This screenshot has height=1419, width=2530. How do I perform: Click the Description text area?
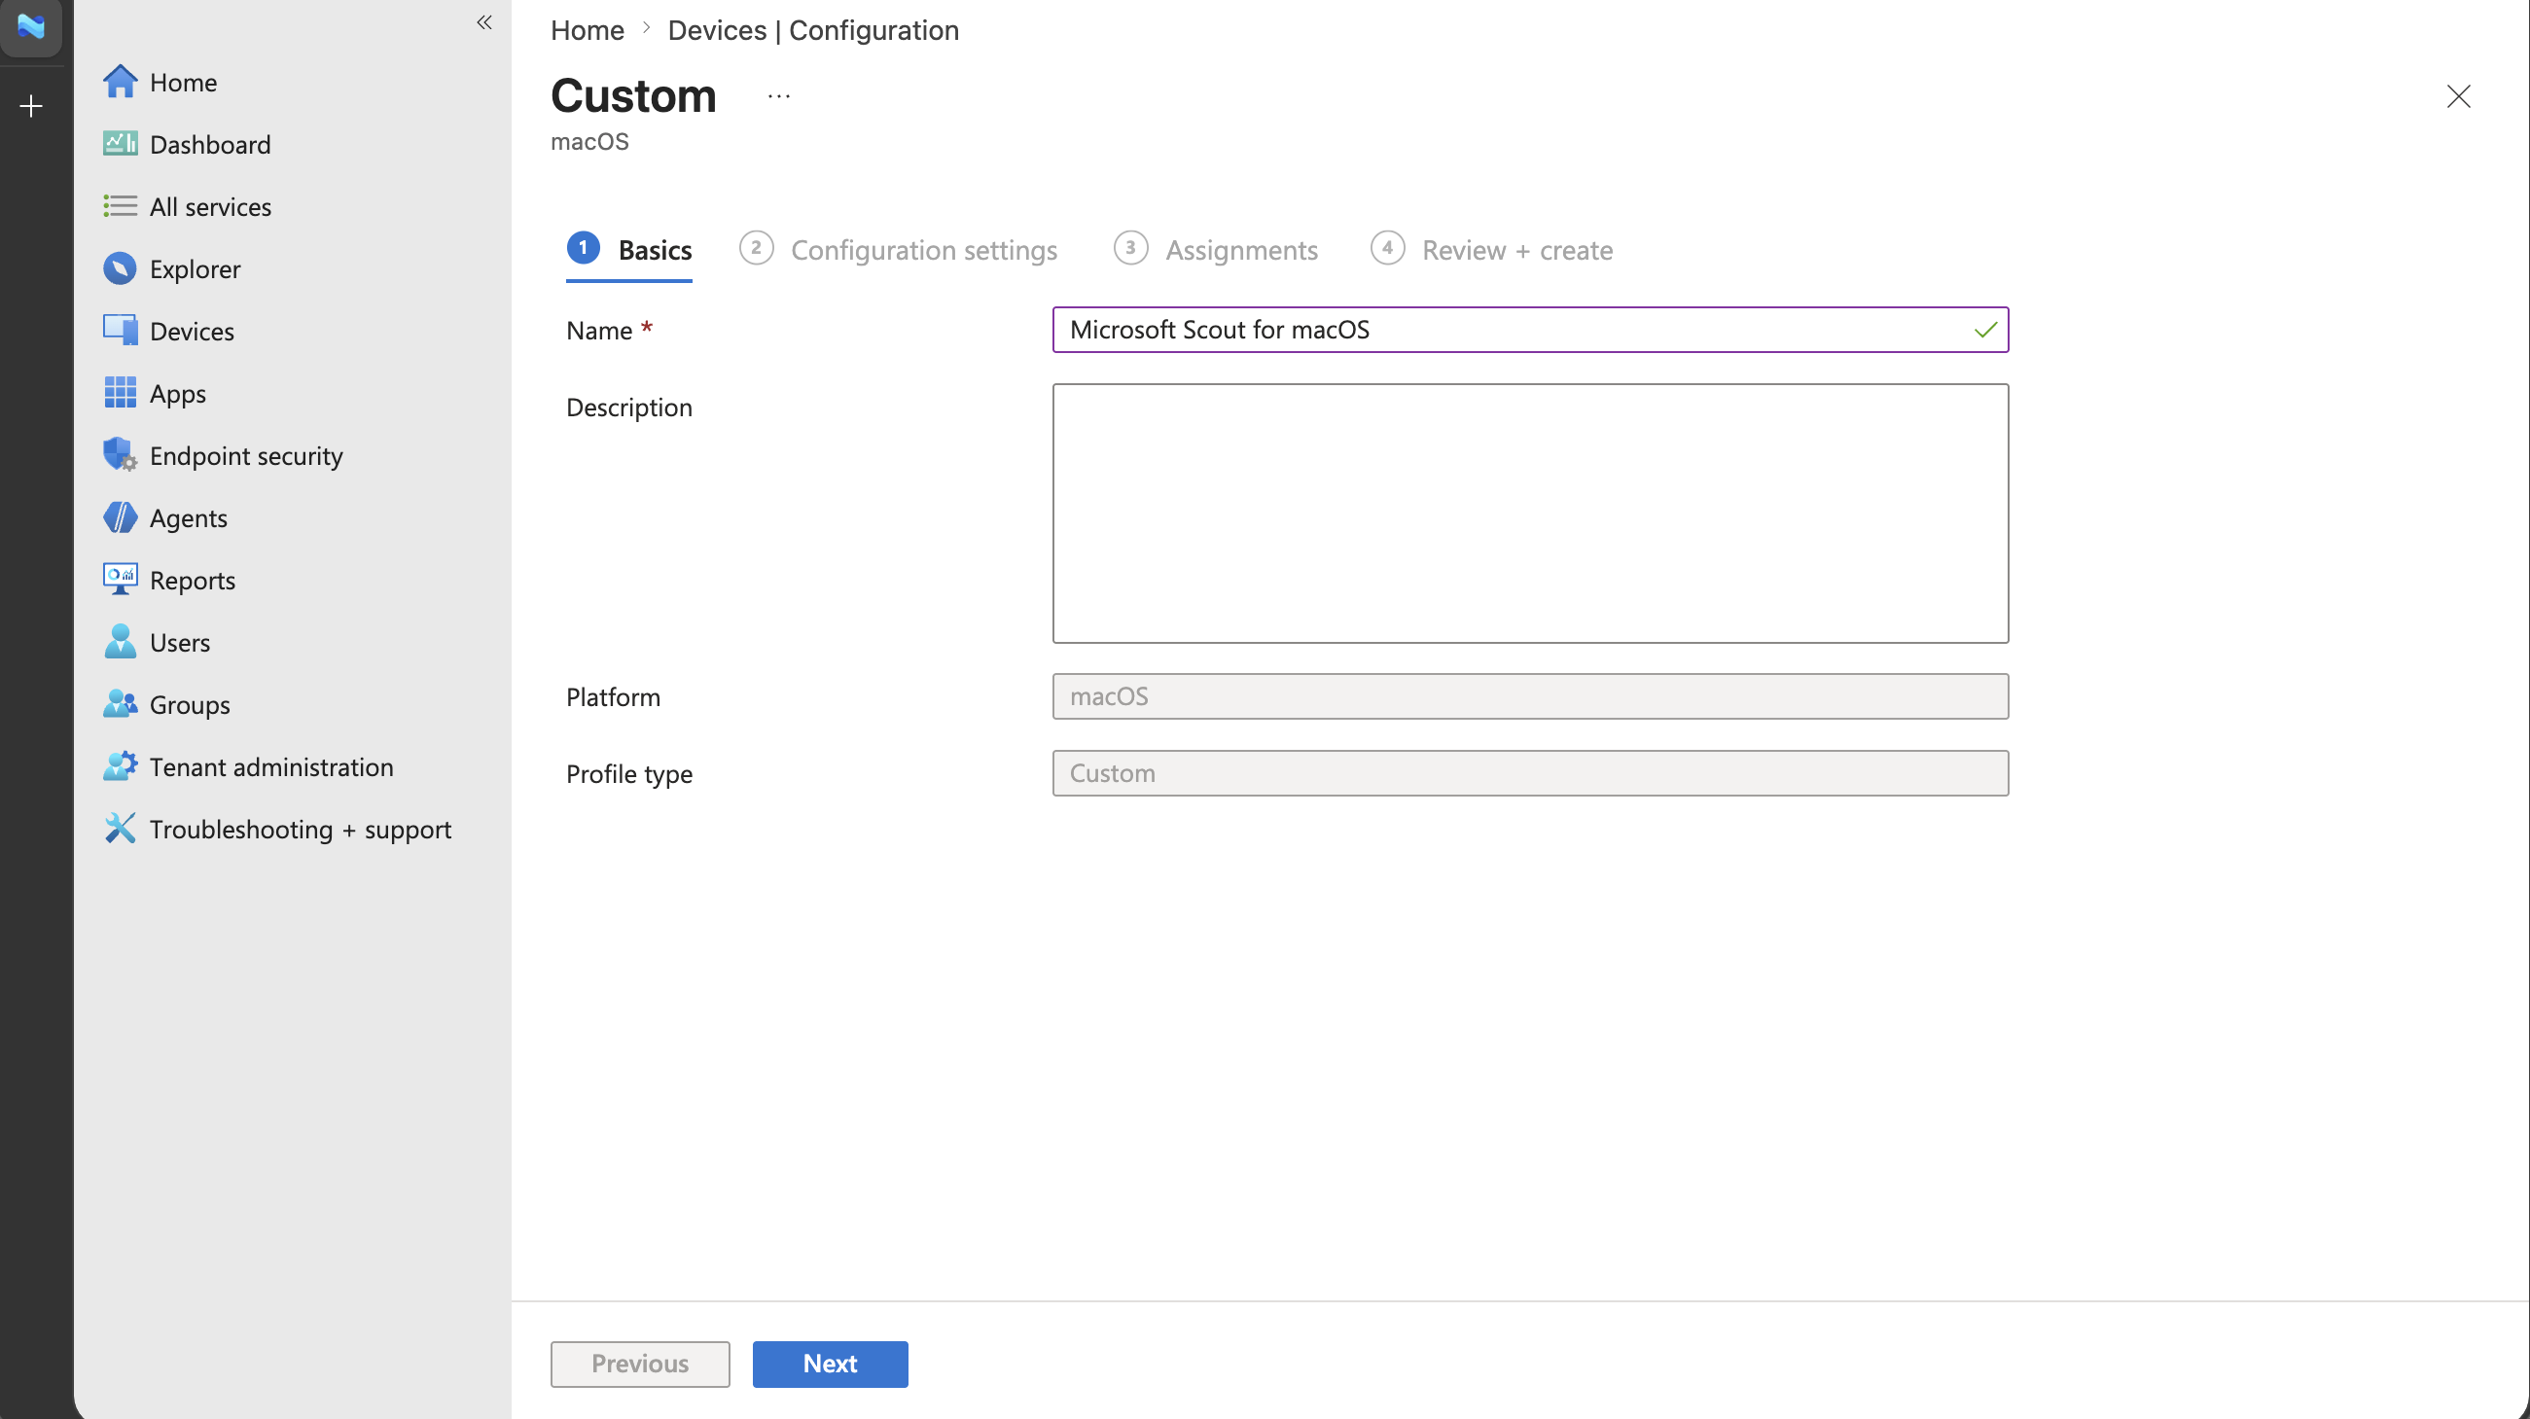click(1530, 514)
